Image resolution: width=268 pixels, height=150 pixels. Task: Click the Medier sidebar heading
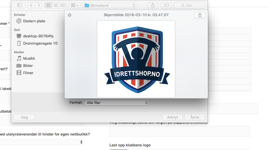click(19, 52)
